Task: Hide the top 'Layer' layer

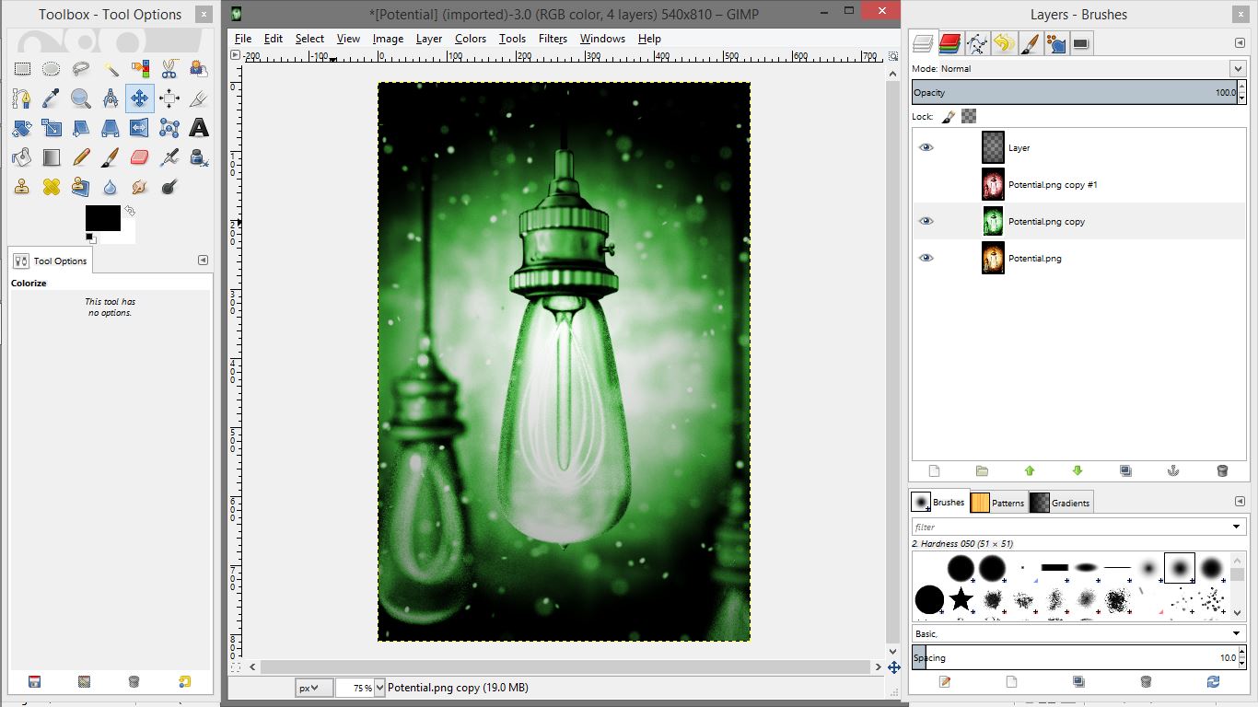Action: 926,147
